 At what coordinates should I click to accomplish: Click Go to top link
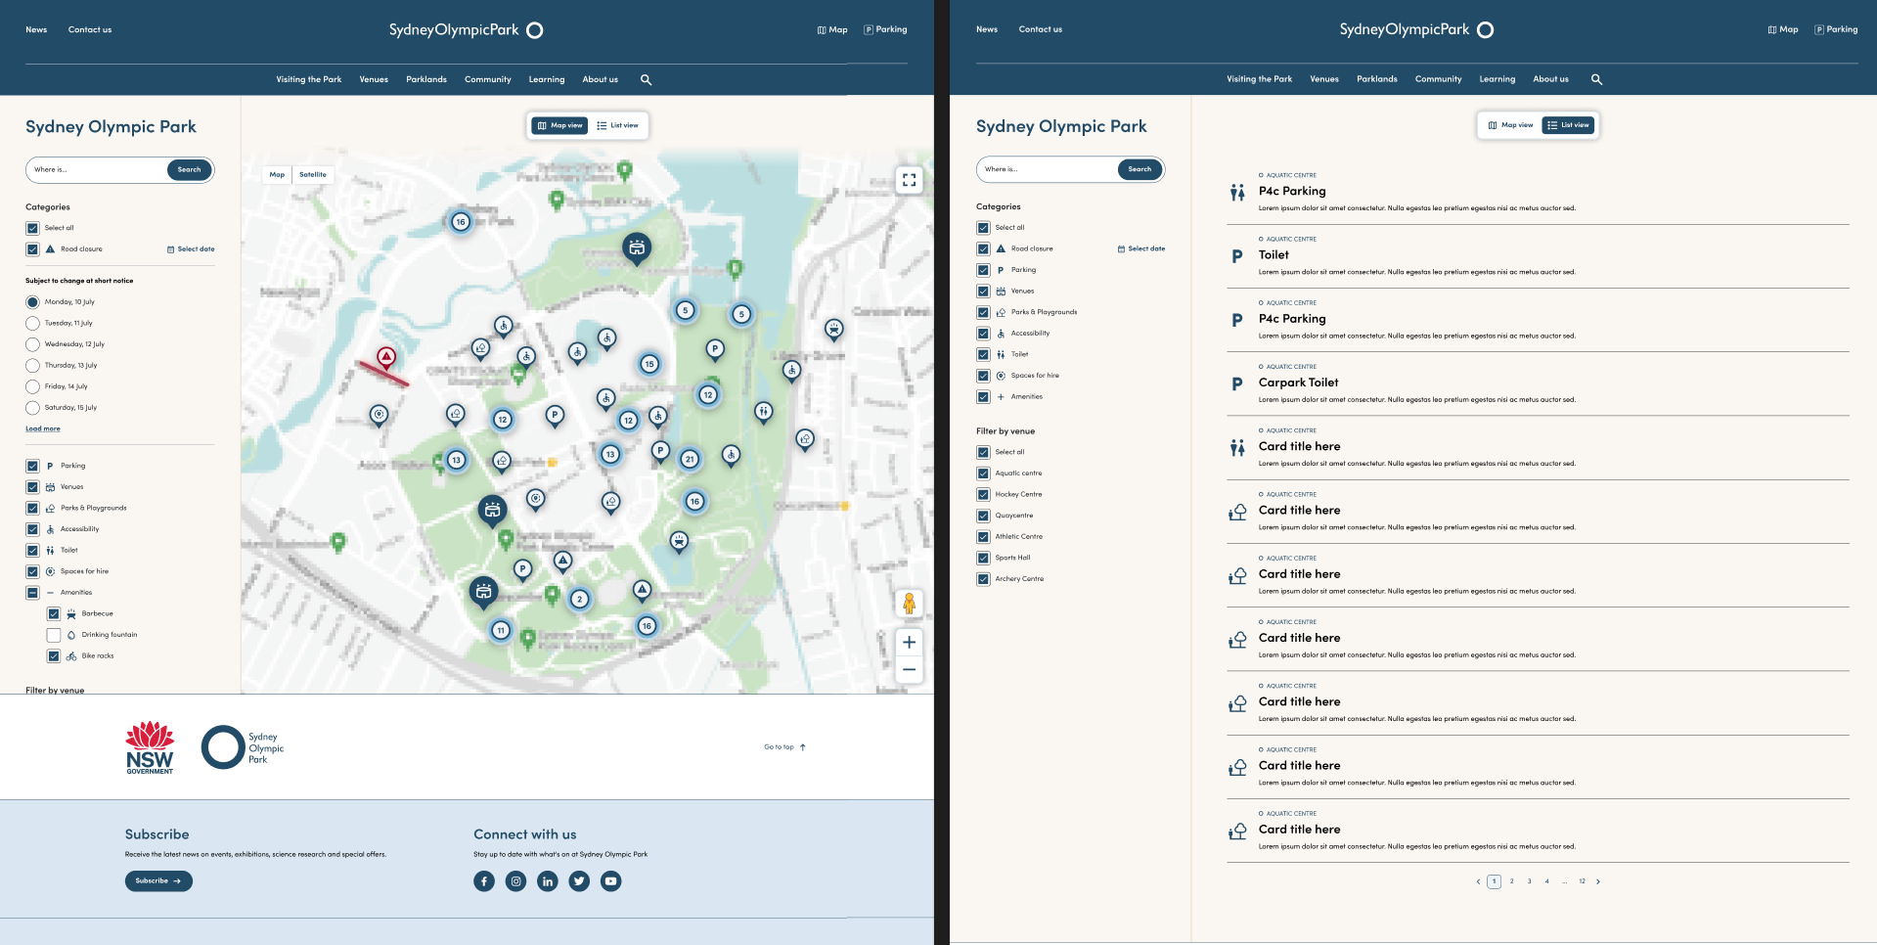785,747
